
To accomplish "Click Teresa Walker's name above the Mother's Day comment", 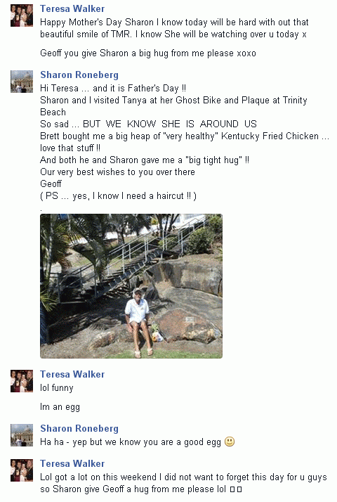I will [72, 8].
